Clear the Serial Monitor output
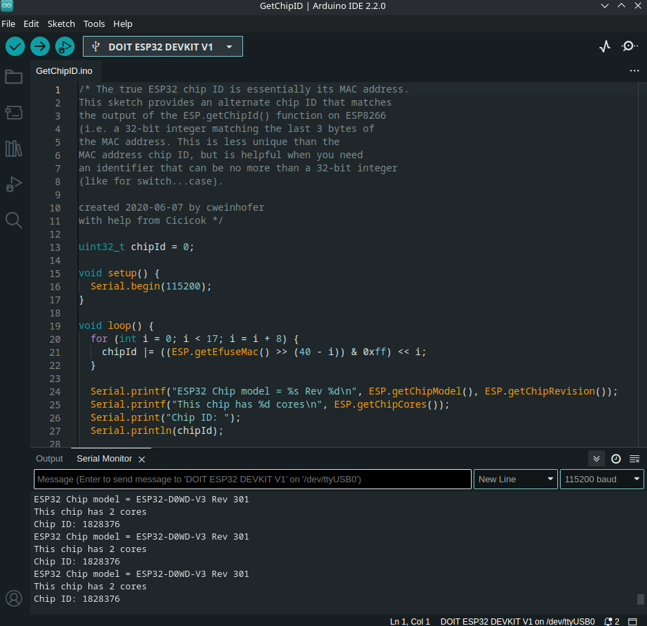Screen dimensions: 647x626 [x=634, y=459]
